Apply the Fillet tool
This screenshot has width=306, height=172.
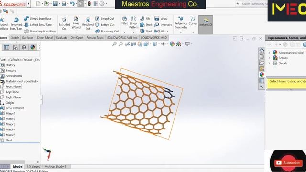pos(124,21)
